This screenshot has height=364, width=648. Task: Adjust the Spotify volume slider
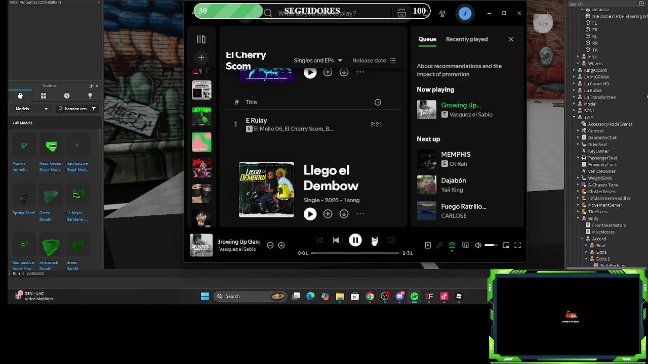click(491, 245)
